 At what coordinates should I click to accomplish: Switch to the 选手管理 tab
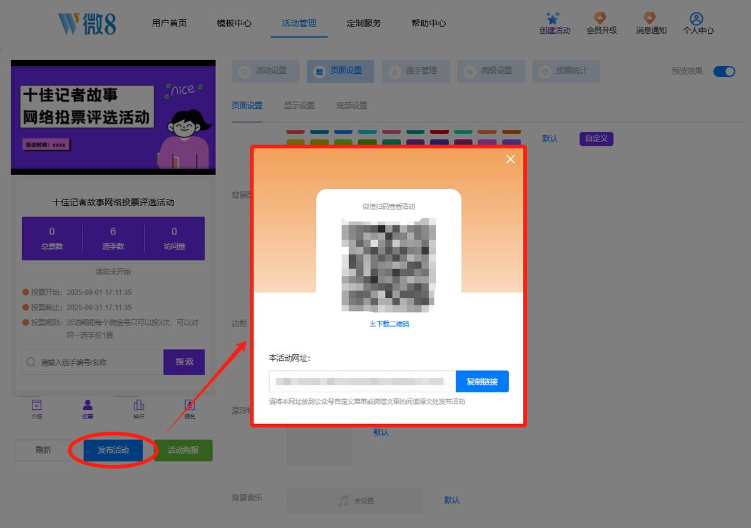pos(416,71)
